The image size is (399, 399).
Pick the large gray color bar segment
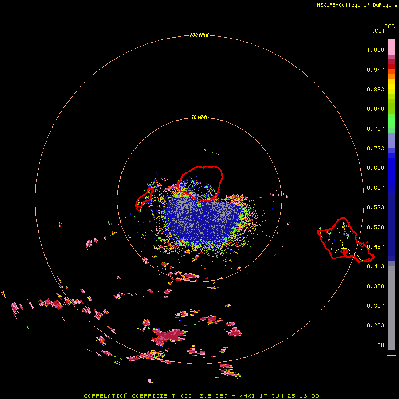tap(391, 308)
